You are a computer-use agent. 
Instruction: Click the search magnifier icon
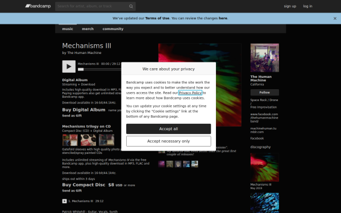point(131,6)
